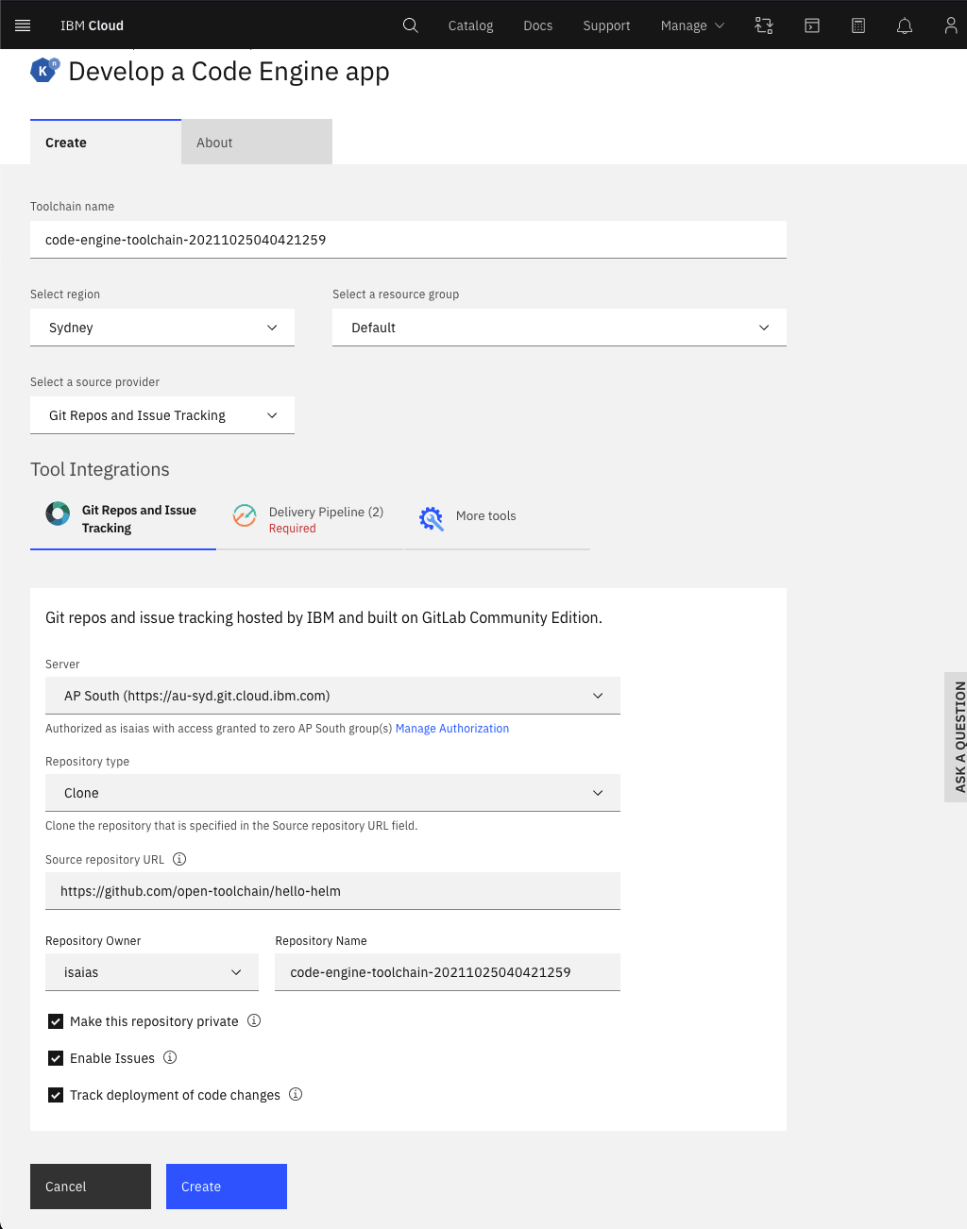Open Docs from the header
The width and height of the screenshot is (967, 1229).
tap(538, 25)
